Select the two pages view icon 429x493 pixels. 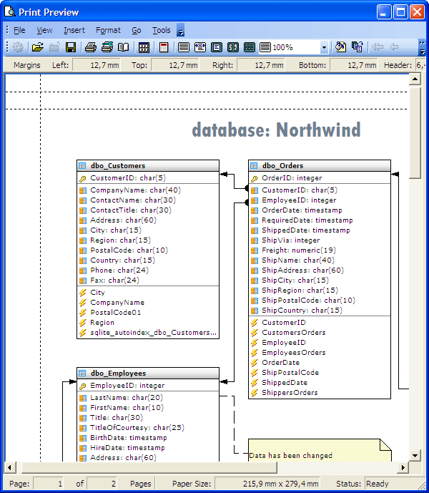point(233,47)
